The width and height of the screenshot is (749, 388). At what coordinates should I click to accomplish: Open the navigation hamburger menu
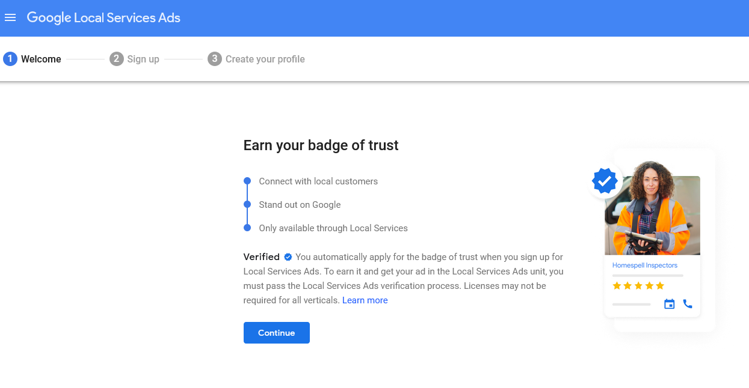10,17
